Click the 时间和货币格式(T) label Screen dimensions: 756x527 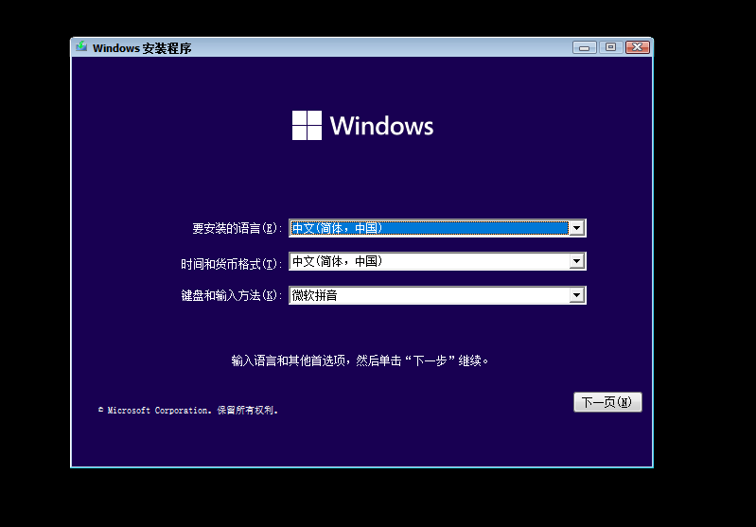click(x=231, y=264)
